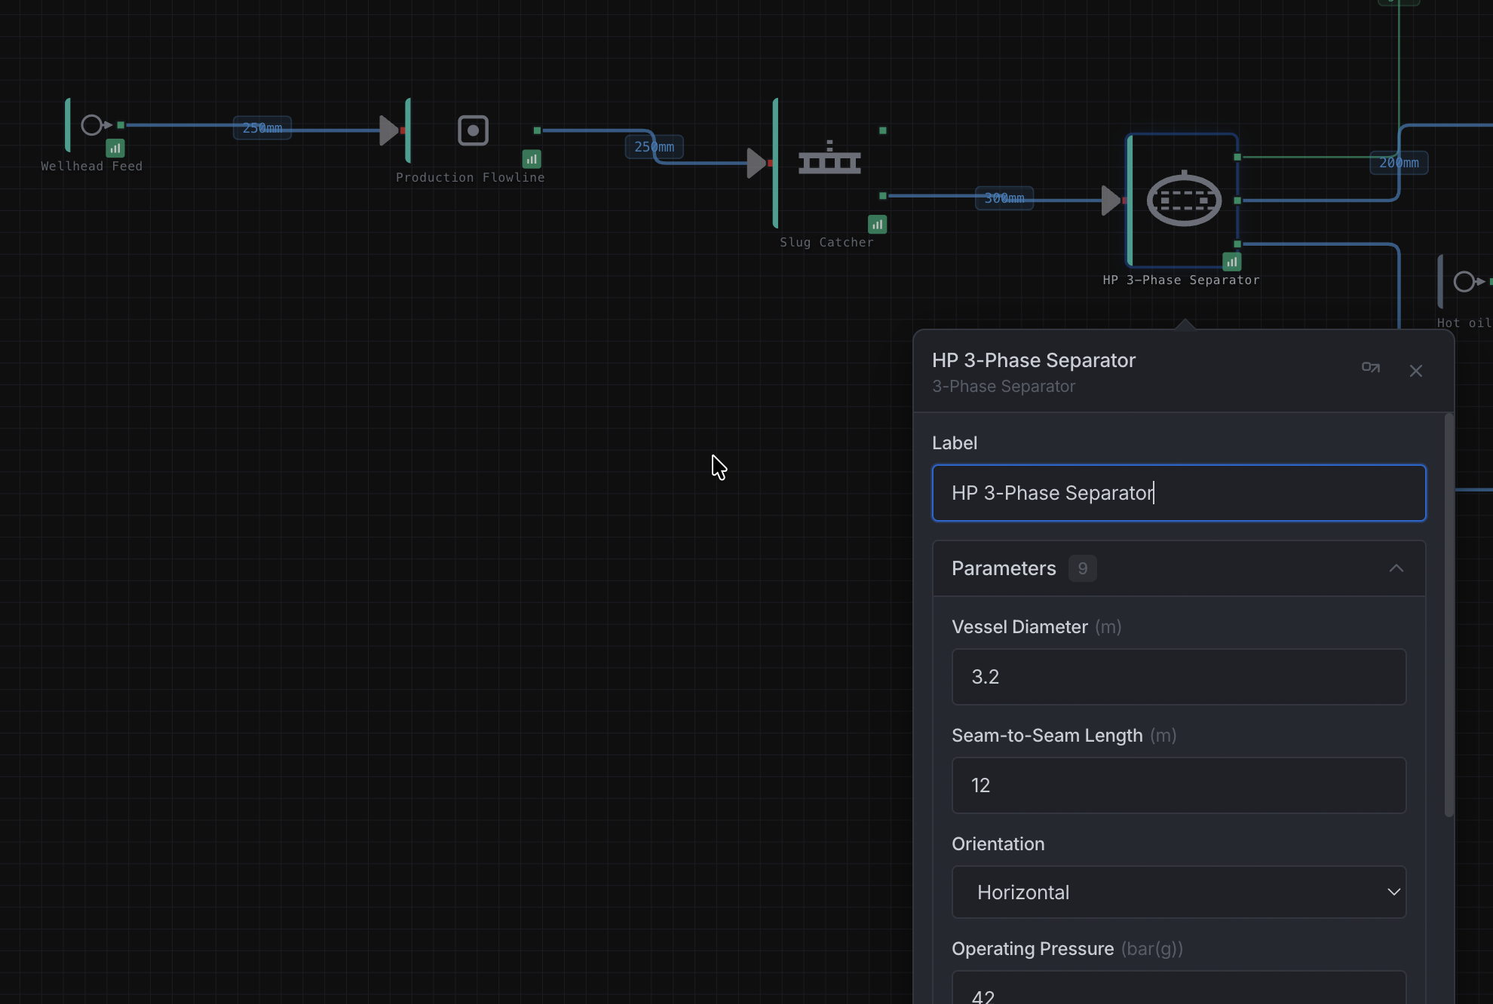Open the Slug Catcher results chart badge

[x=877, y=224]
